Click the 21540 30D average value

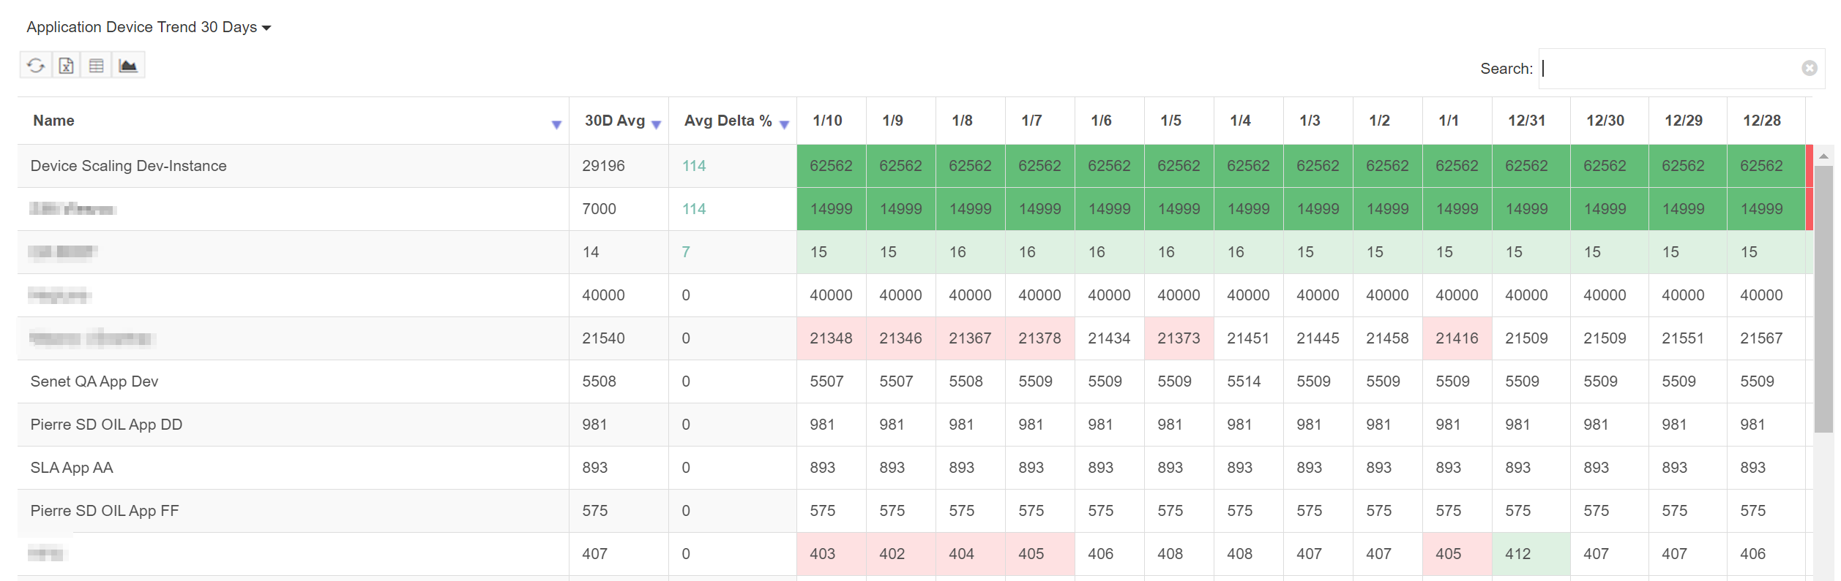point(603,338)
